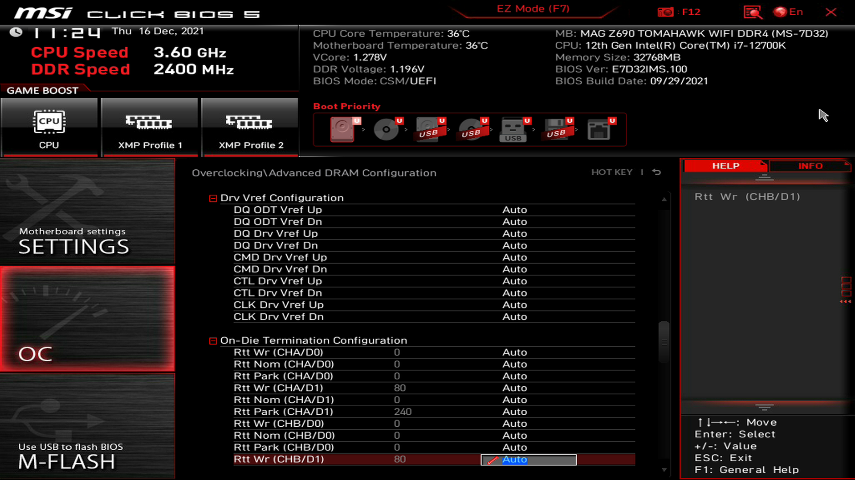Toggle Auto for Rtt Nom CHA/D0

514,364
